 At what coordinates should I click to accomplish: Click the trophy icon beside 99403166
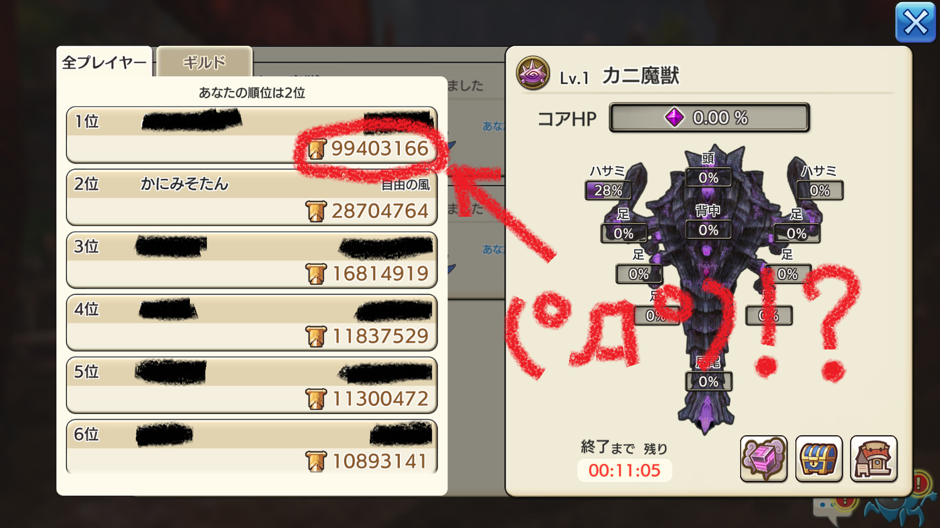point(316,149)
